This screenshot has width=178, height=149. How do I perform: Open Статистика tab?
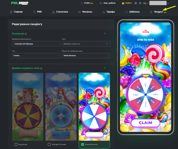coord(60,12)
